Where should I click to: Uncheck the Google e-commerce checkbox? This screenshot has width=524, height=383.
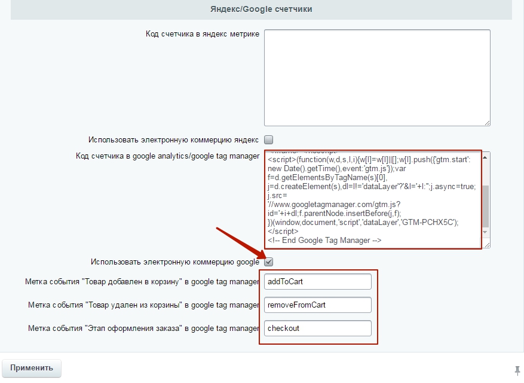pos(269,262)
